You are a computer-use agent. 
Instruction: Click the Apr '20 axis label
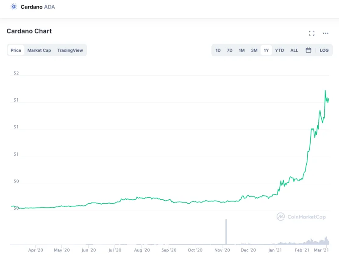click(36, 250)
